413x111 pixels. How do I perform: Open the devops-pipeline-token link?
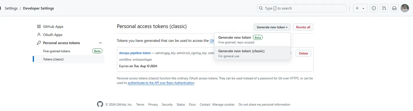[x=135, y=53]
